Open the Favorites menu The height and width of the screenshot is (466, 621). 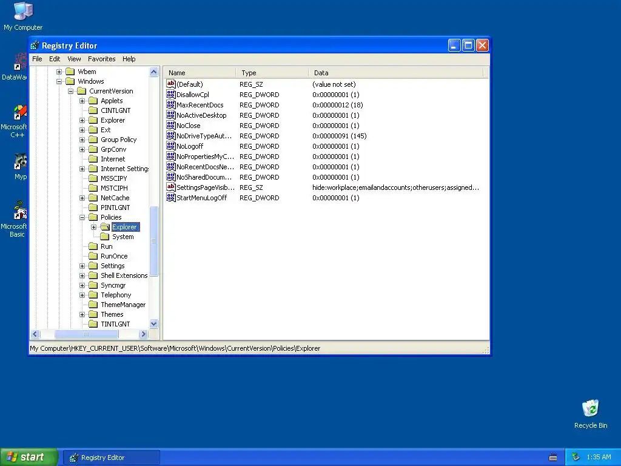(102, 59)
